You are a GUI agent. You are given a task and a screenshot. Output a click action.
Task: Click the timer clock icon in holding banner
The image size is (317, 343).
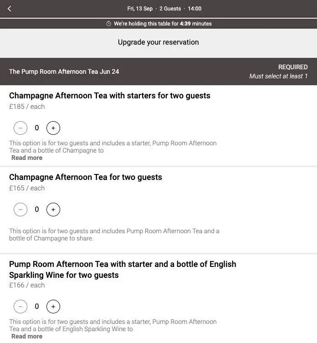tap(108, 24)
